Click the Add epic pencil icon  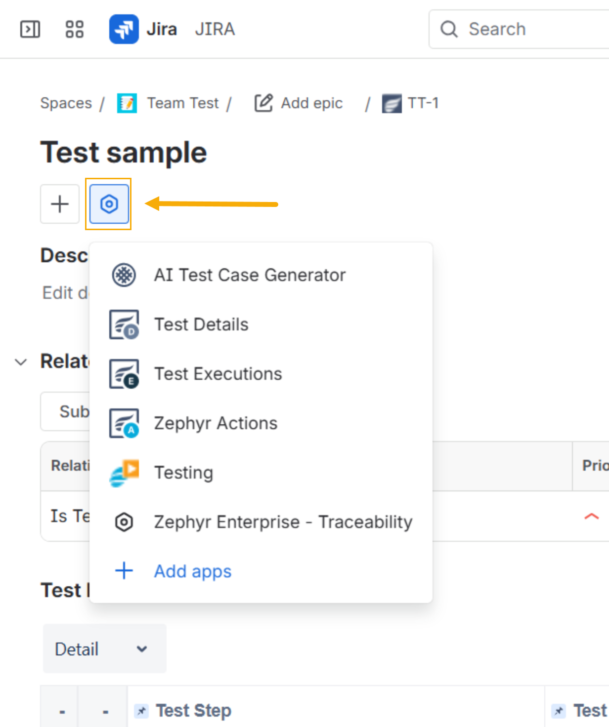pos(263,103)
